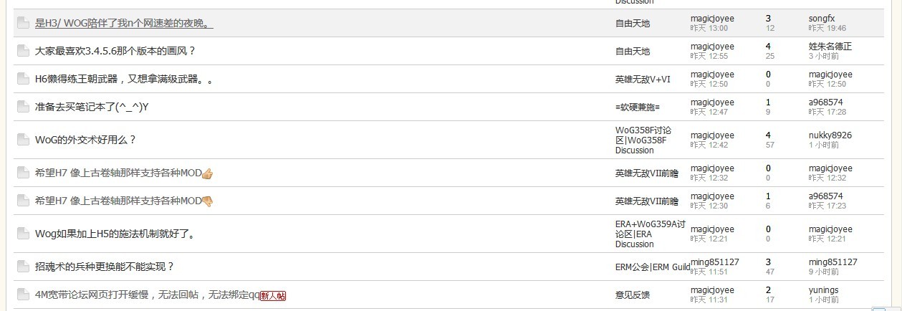Open thread 大家最喜欢3.4.5.6那个版本的画风？
The height and width of the screenshot is (311, 902).
pyautogui.click(x=115, y=51)
